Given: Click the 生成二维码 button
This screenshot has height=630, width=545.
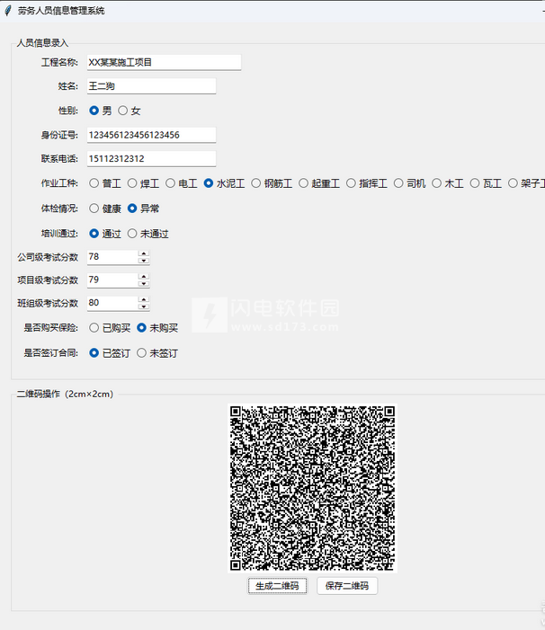Looking at the screenshot, I should point(277,586).
